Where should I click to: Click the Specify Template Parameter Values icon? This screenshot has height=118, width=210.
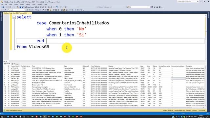(81, 10)
